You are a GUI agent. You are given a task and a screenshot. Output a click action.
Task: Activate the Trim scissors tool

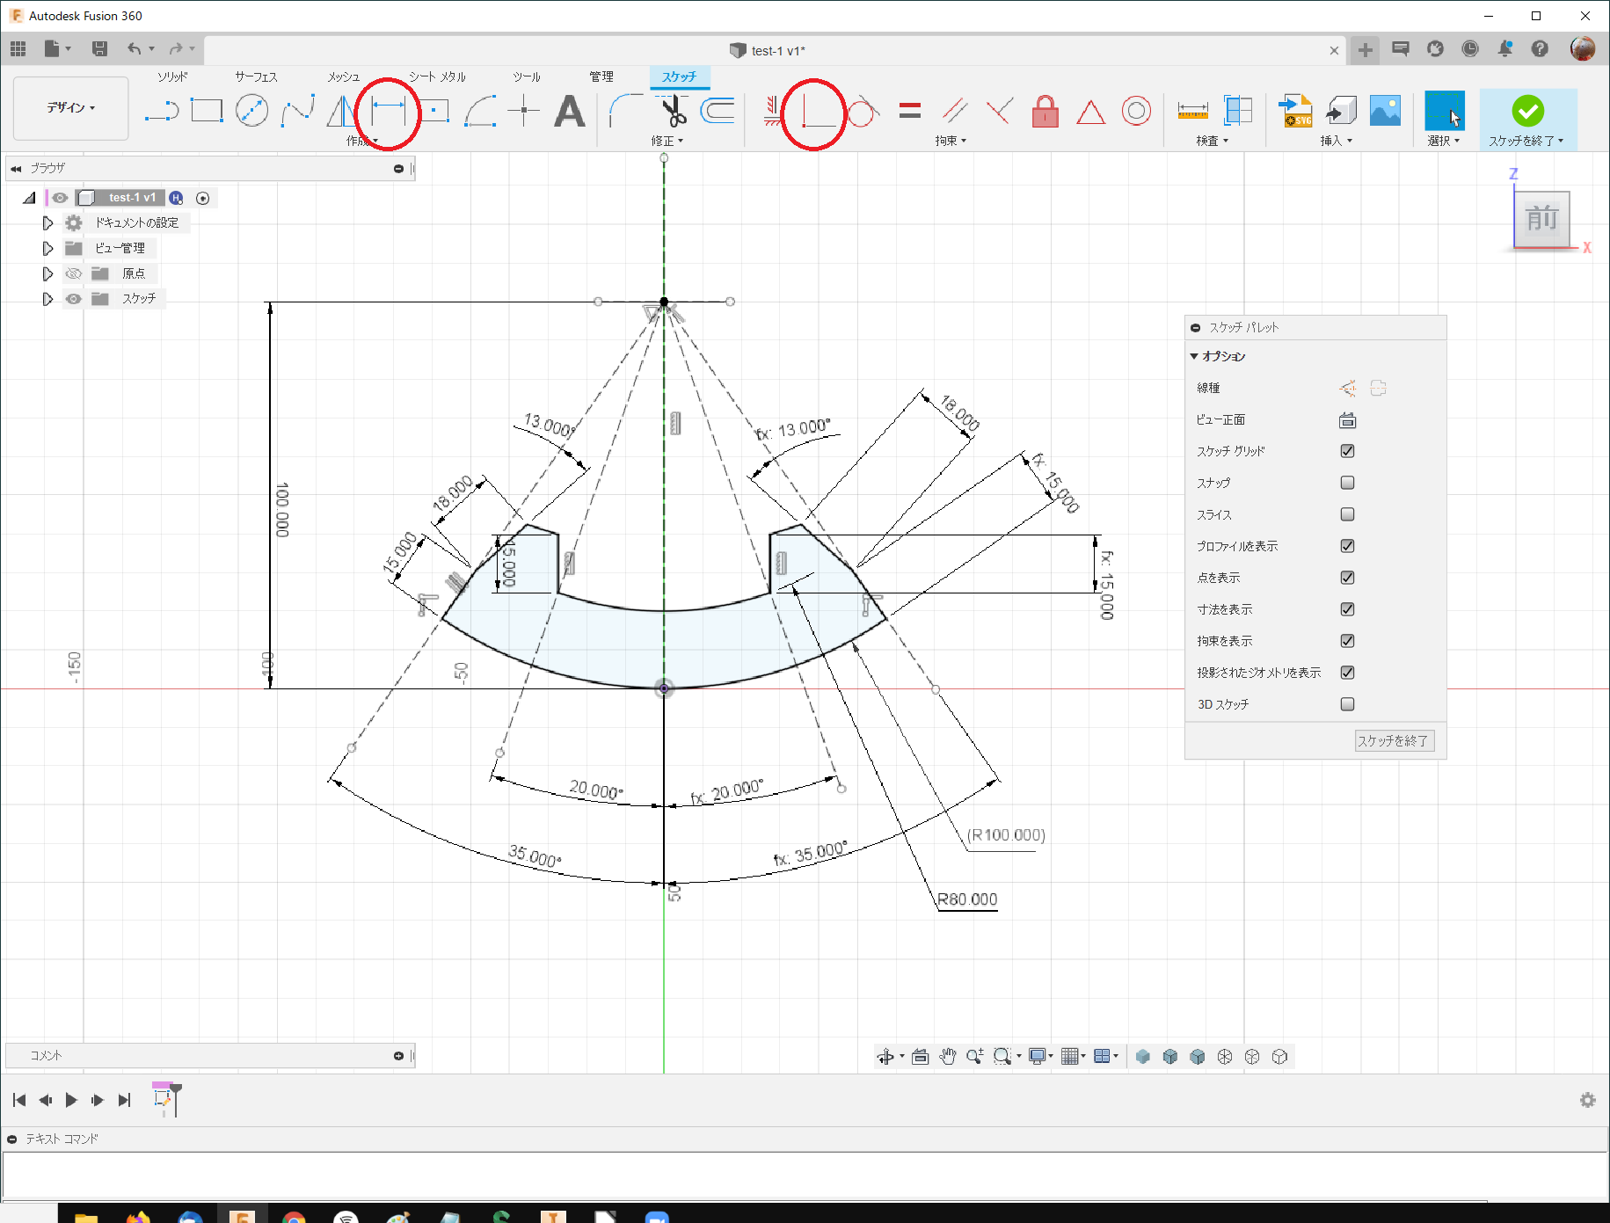click(673, 112)
